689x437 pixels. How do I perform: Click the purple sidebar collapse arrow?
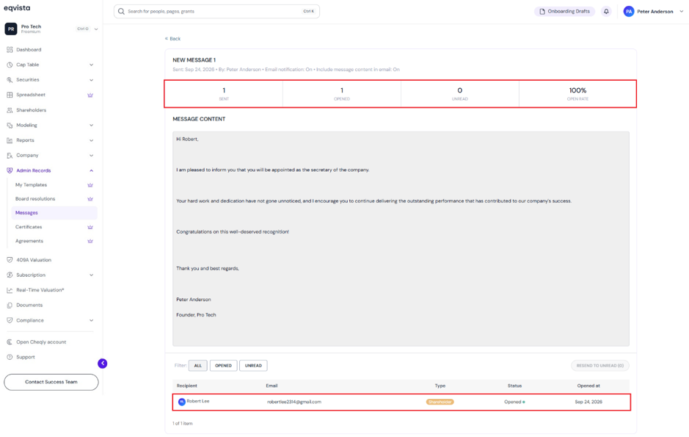(103, 363)
